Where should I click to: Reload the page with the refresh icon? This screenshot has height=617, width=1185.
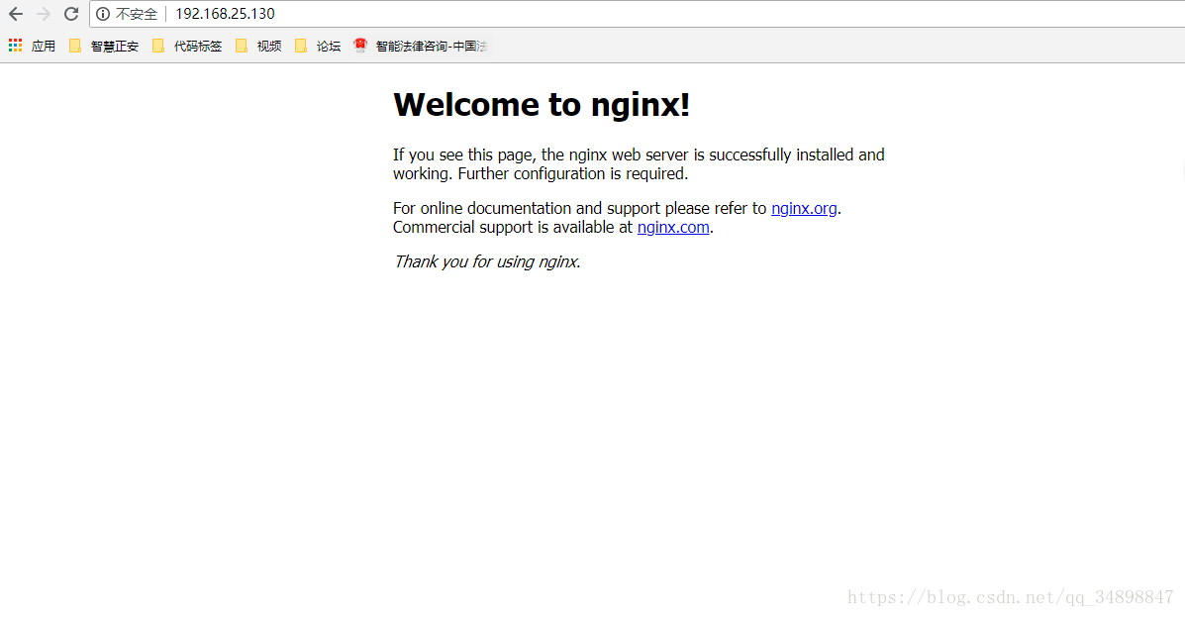pyautogui.click(x=71, y=14)
